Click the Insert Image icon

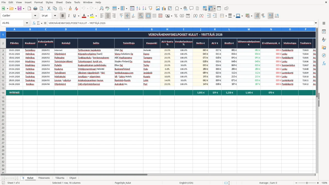pyautogui.click(x=158, y=8)
